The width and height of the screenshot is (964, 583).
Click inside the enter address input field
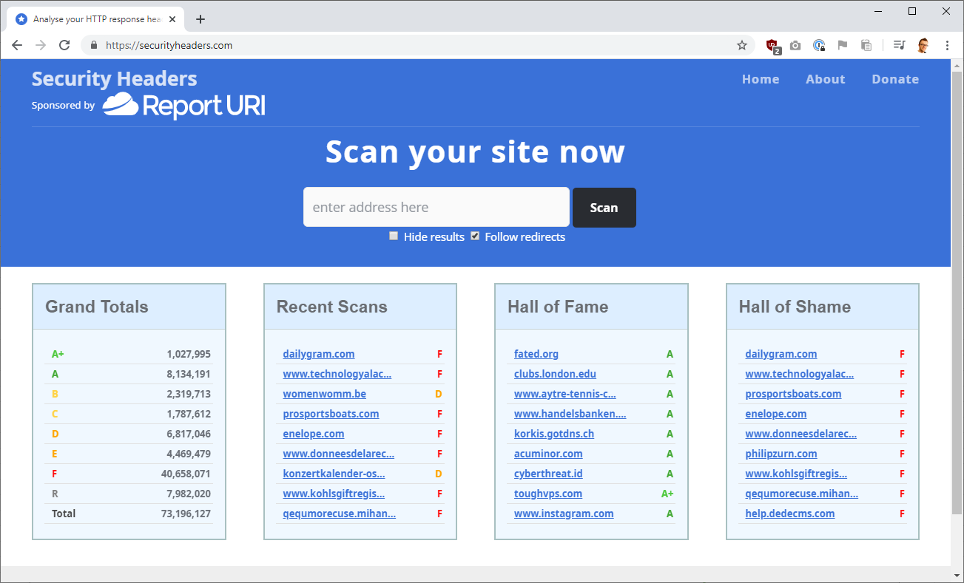coord(437,208)
